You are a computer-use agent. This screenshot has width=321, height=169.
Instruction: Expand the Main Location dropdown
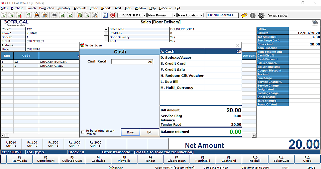click(x=202, y=15)
